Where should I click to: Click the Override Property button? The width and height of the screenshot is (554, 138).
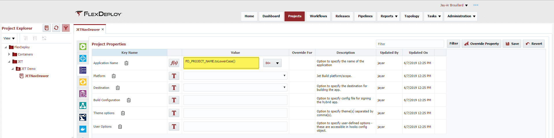(x=482, y=43)
